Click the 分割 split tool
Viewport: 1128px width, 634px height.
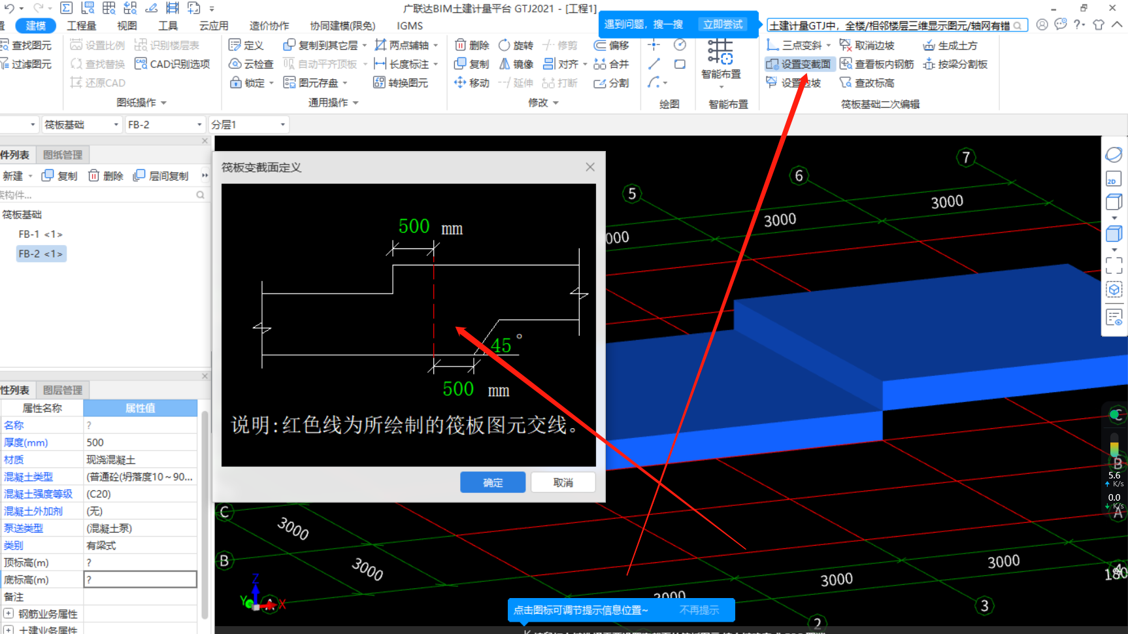point(611,83)
